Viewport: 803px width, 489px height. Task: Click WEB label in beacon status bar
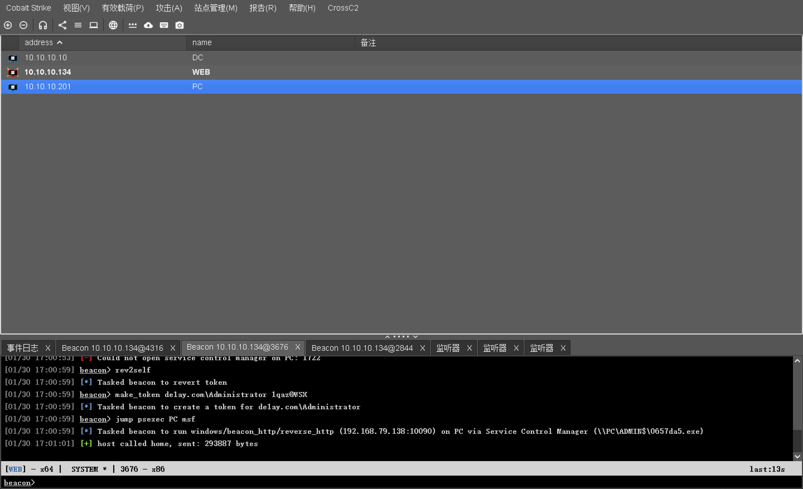pos(15,469)
